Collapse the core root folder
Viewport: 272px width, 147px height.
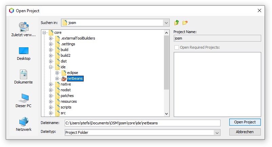45,32
